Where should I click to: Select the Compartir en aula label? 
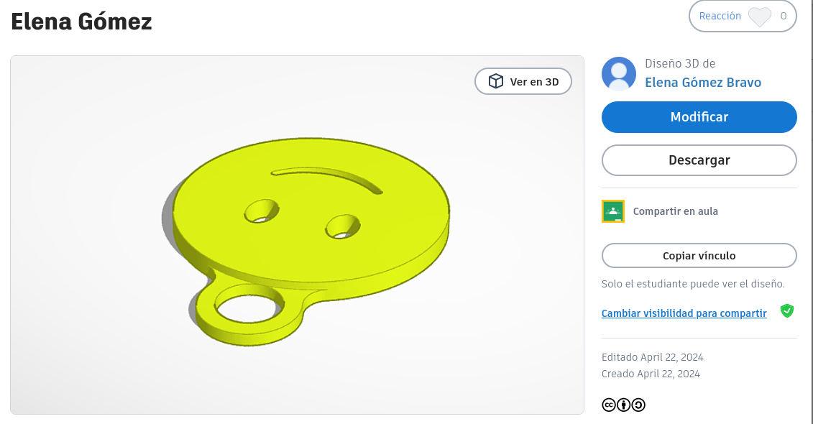675,211
